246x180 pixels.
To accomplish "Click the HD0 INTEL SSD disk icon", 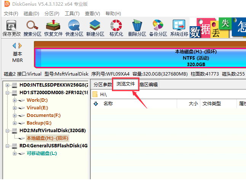I will tap(14, 85).
